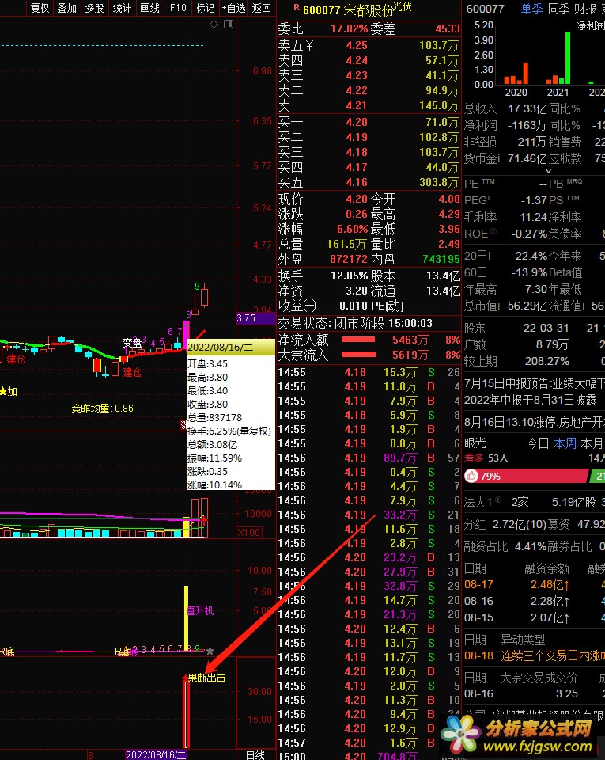Select 本周 in 眼光 sentiment section
The width and height of the screenshot is (605, 760).
click(565, 443)
